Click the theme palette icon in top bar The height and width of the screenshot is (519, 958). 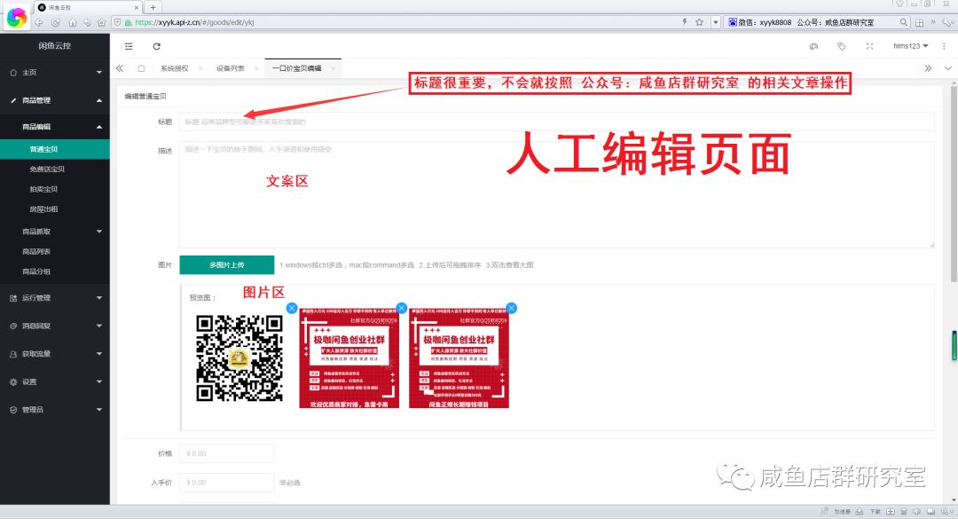(813, 46)
